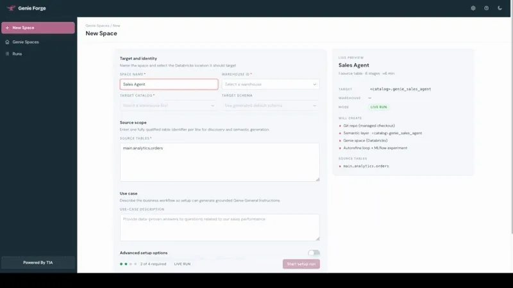Click the Start setup run button
The width and height of the screenshot is (513, 288).
(x=301, y=264)
